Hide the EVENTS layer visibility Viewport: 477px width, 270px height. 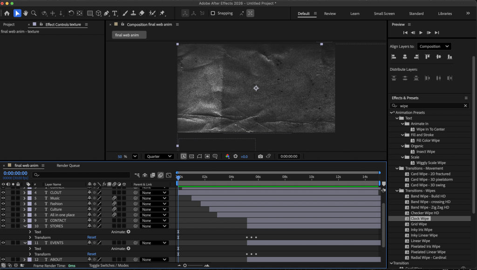[x=3, y=243]
